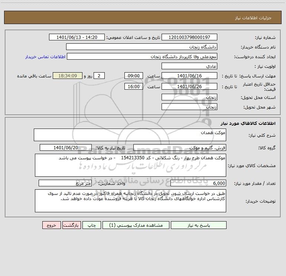The width and height of the screenshot is (286, 276).
Task: Click label ساعت باقی مانده
Action: [x=34, y=76]
